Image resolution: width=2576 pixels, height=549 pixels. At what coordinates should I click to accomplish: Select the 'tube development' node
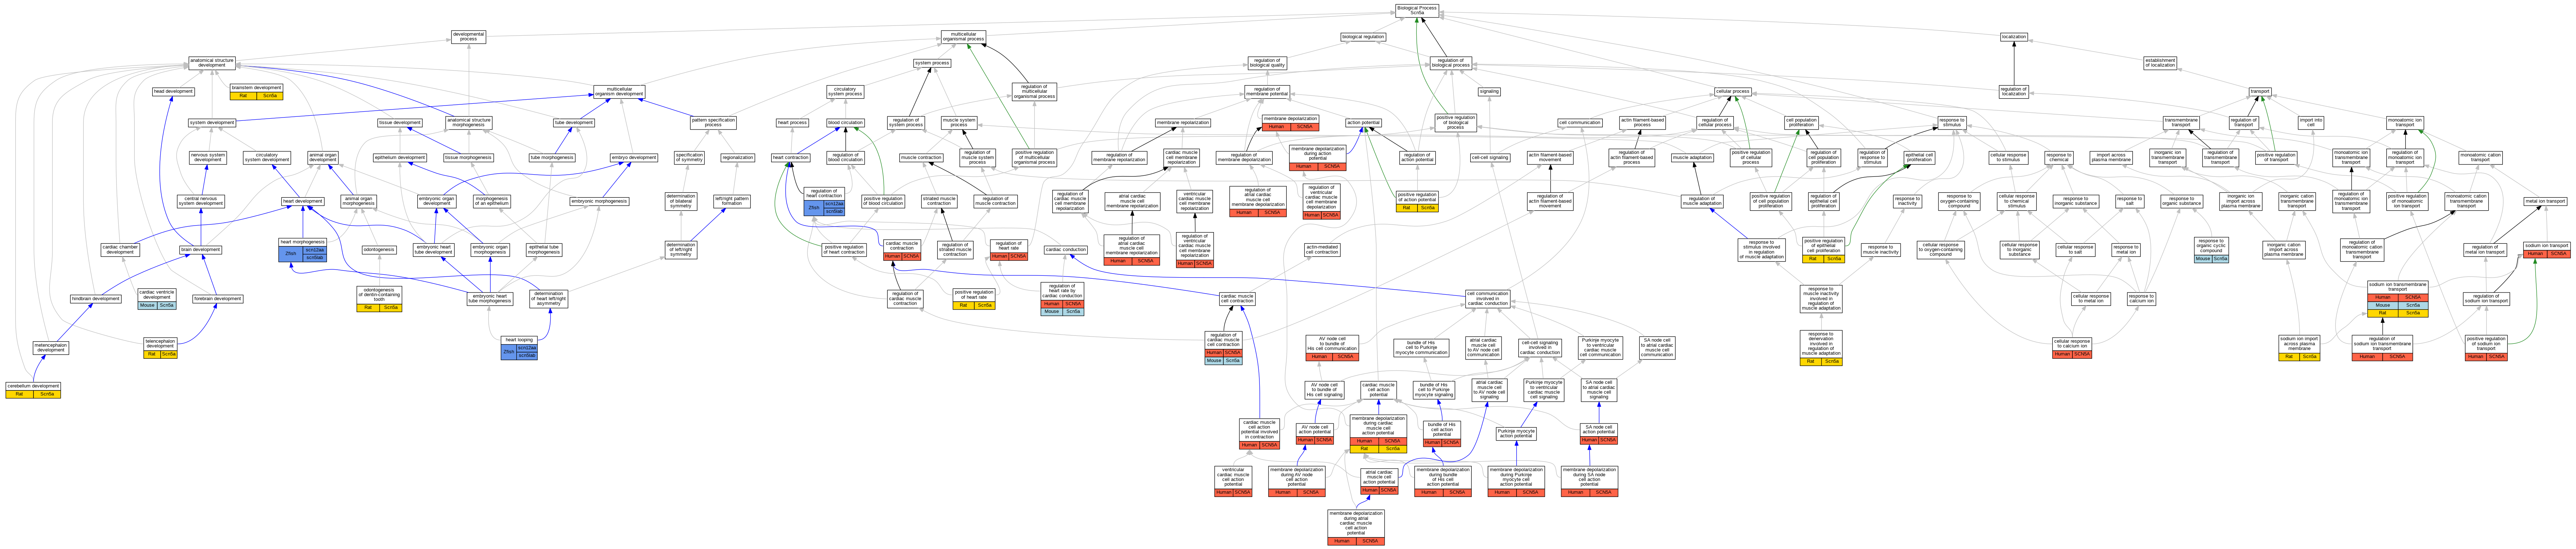(x=574, y=123)
